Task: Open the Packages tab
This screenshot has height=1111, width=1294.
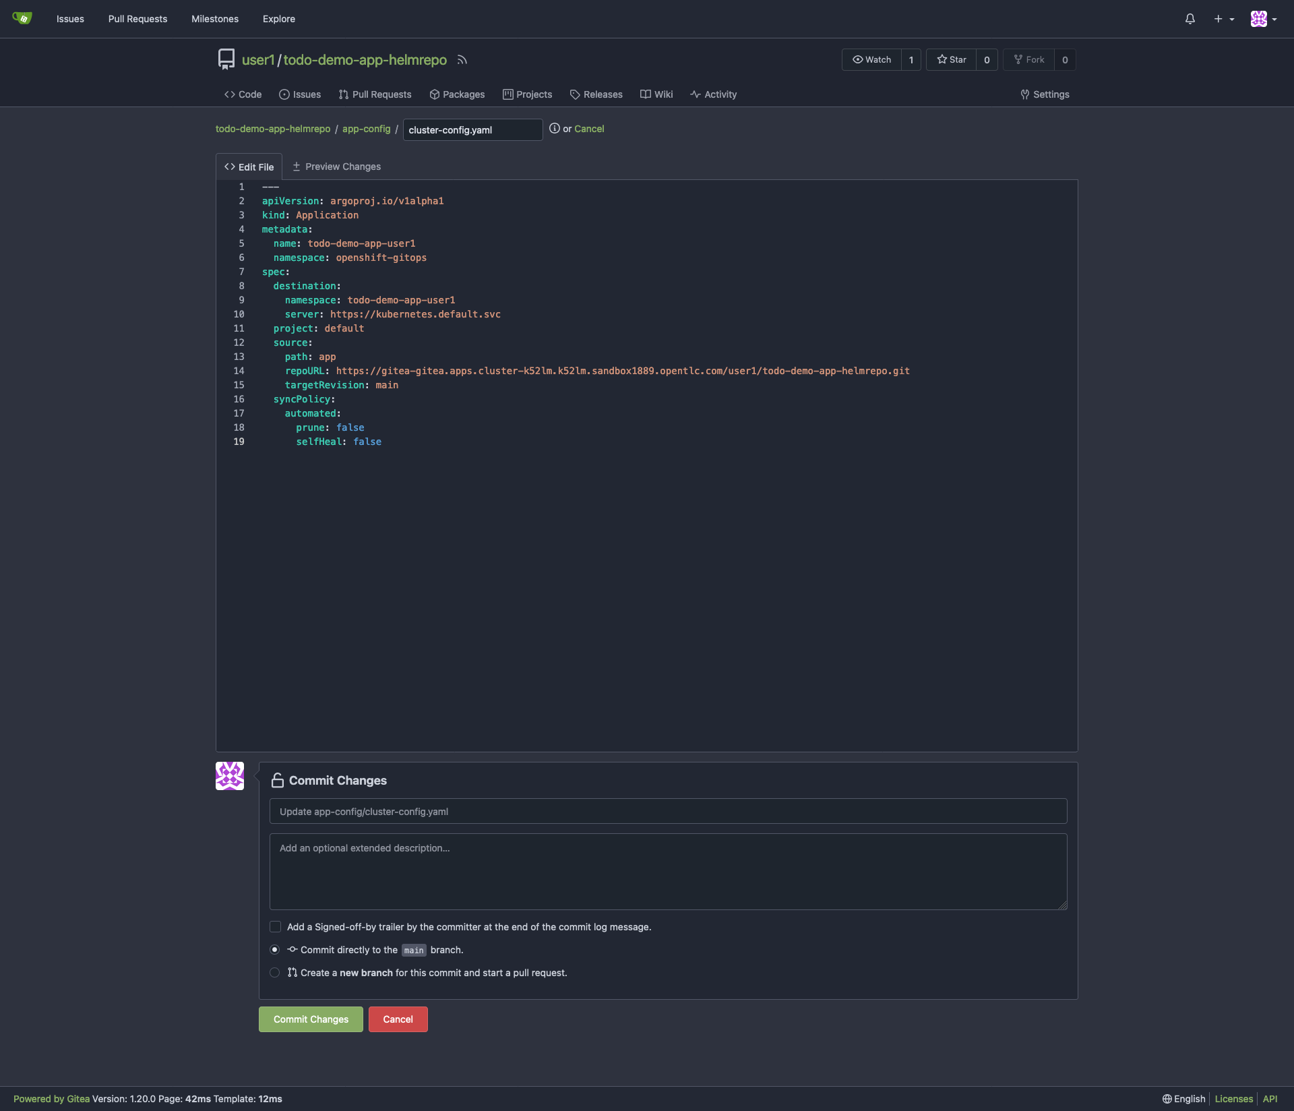Action: click(x=457, y=94)
